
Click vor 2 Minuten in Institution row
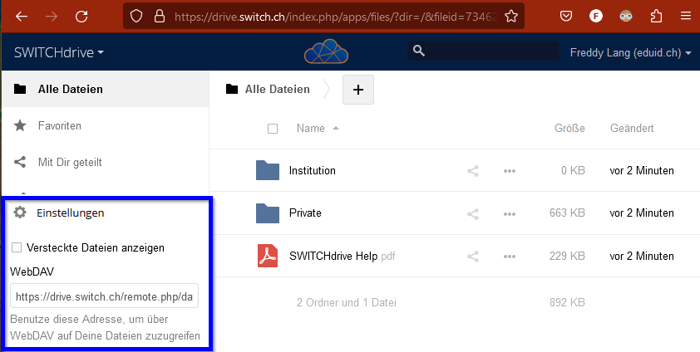click(642, 171)
